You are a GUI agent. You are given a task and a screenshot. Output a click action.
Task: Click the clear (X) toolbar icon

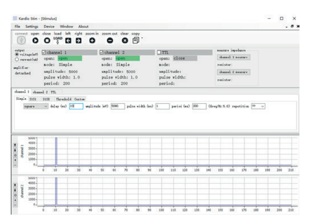click(x=124, y=41)
